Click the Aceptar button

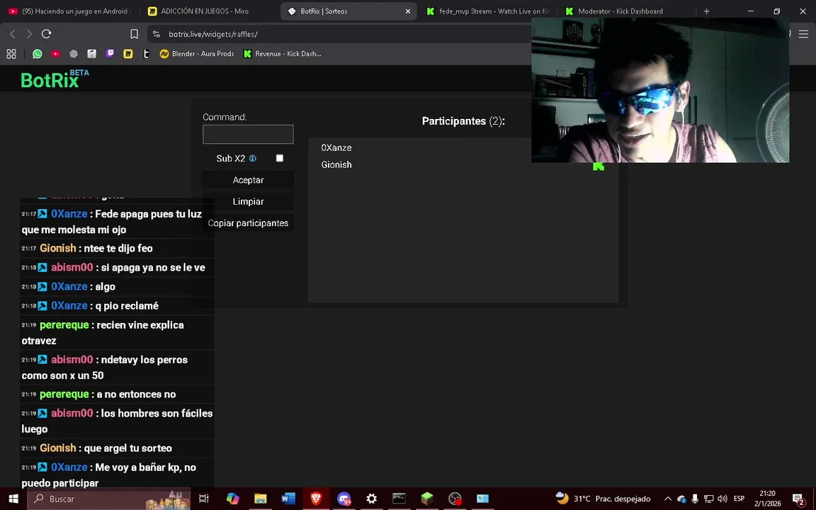(248, 180)
